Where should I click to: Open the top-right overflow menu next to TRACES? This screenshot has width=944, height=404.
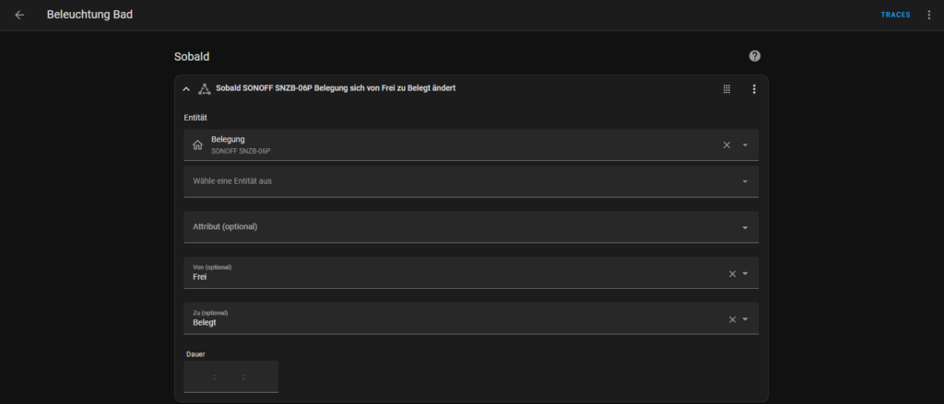click(x=929, y=15)
